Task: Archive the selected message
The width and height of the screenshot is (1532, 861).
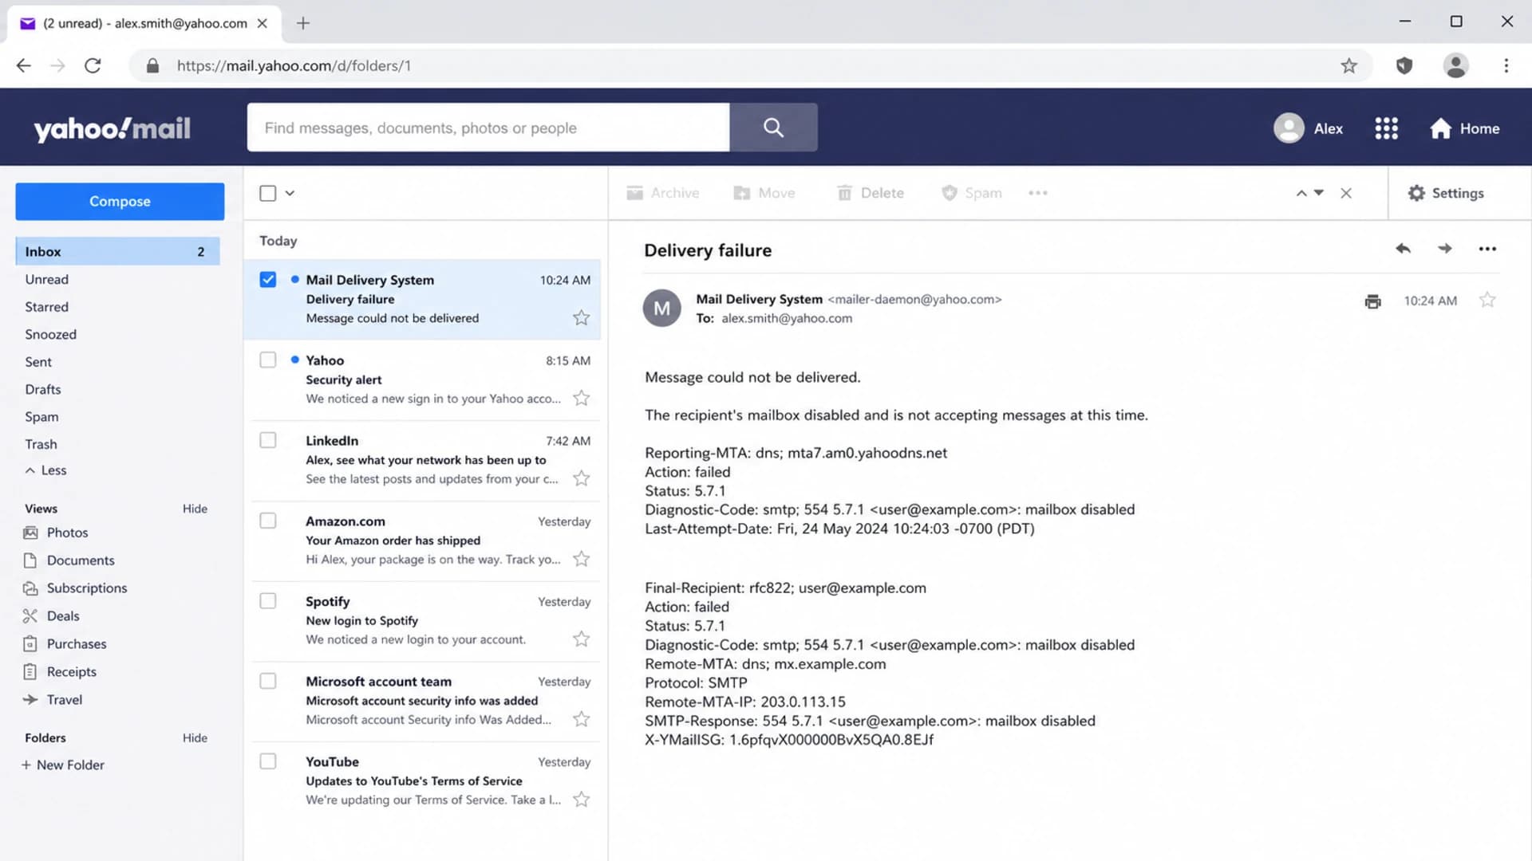Action: [663, 193]
